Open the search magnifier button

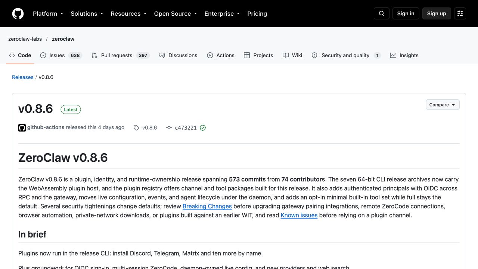(382, 13)
